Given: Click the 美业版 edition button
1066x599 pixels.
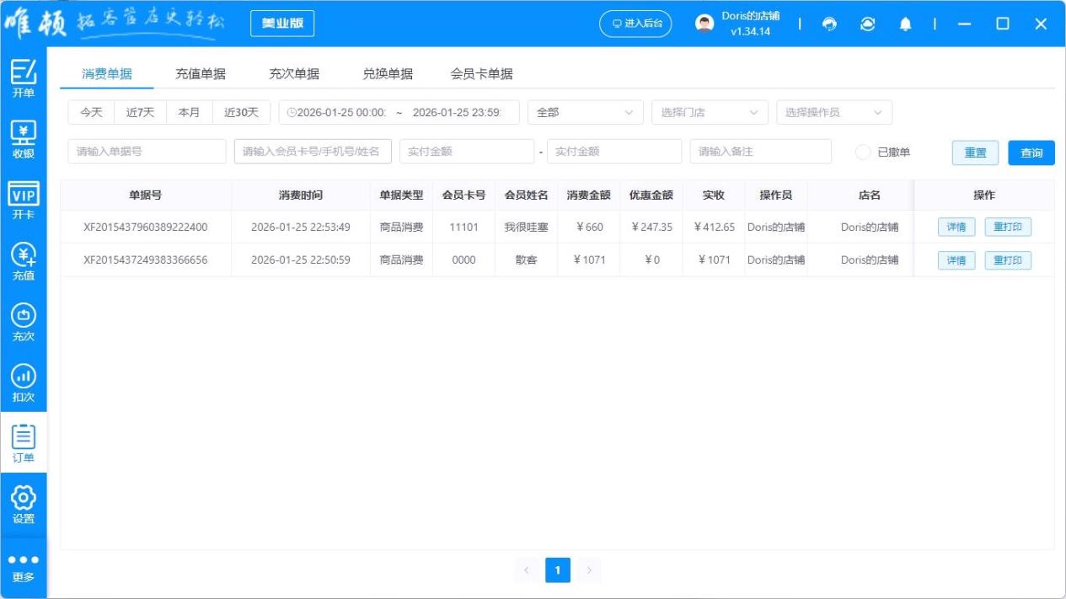Looking at the screenshot, I should click(x=282, y=24).
